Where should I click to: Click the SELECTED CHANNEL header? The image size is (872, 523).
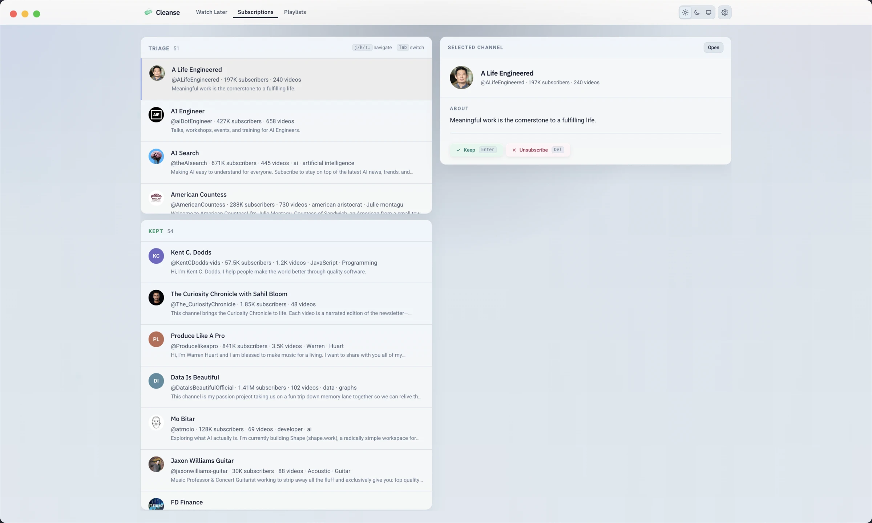[475, 48]
